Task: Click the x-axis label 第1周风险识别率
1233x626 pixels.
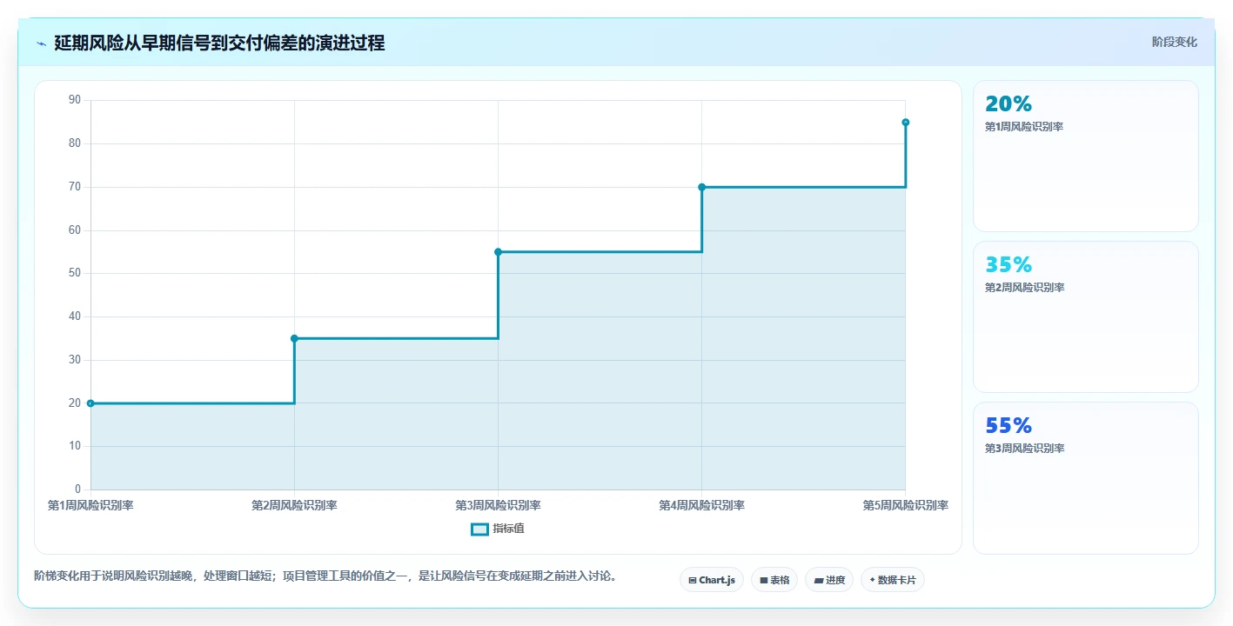Action: point(90,505)
